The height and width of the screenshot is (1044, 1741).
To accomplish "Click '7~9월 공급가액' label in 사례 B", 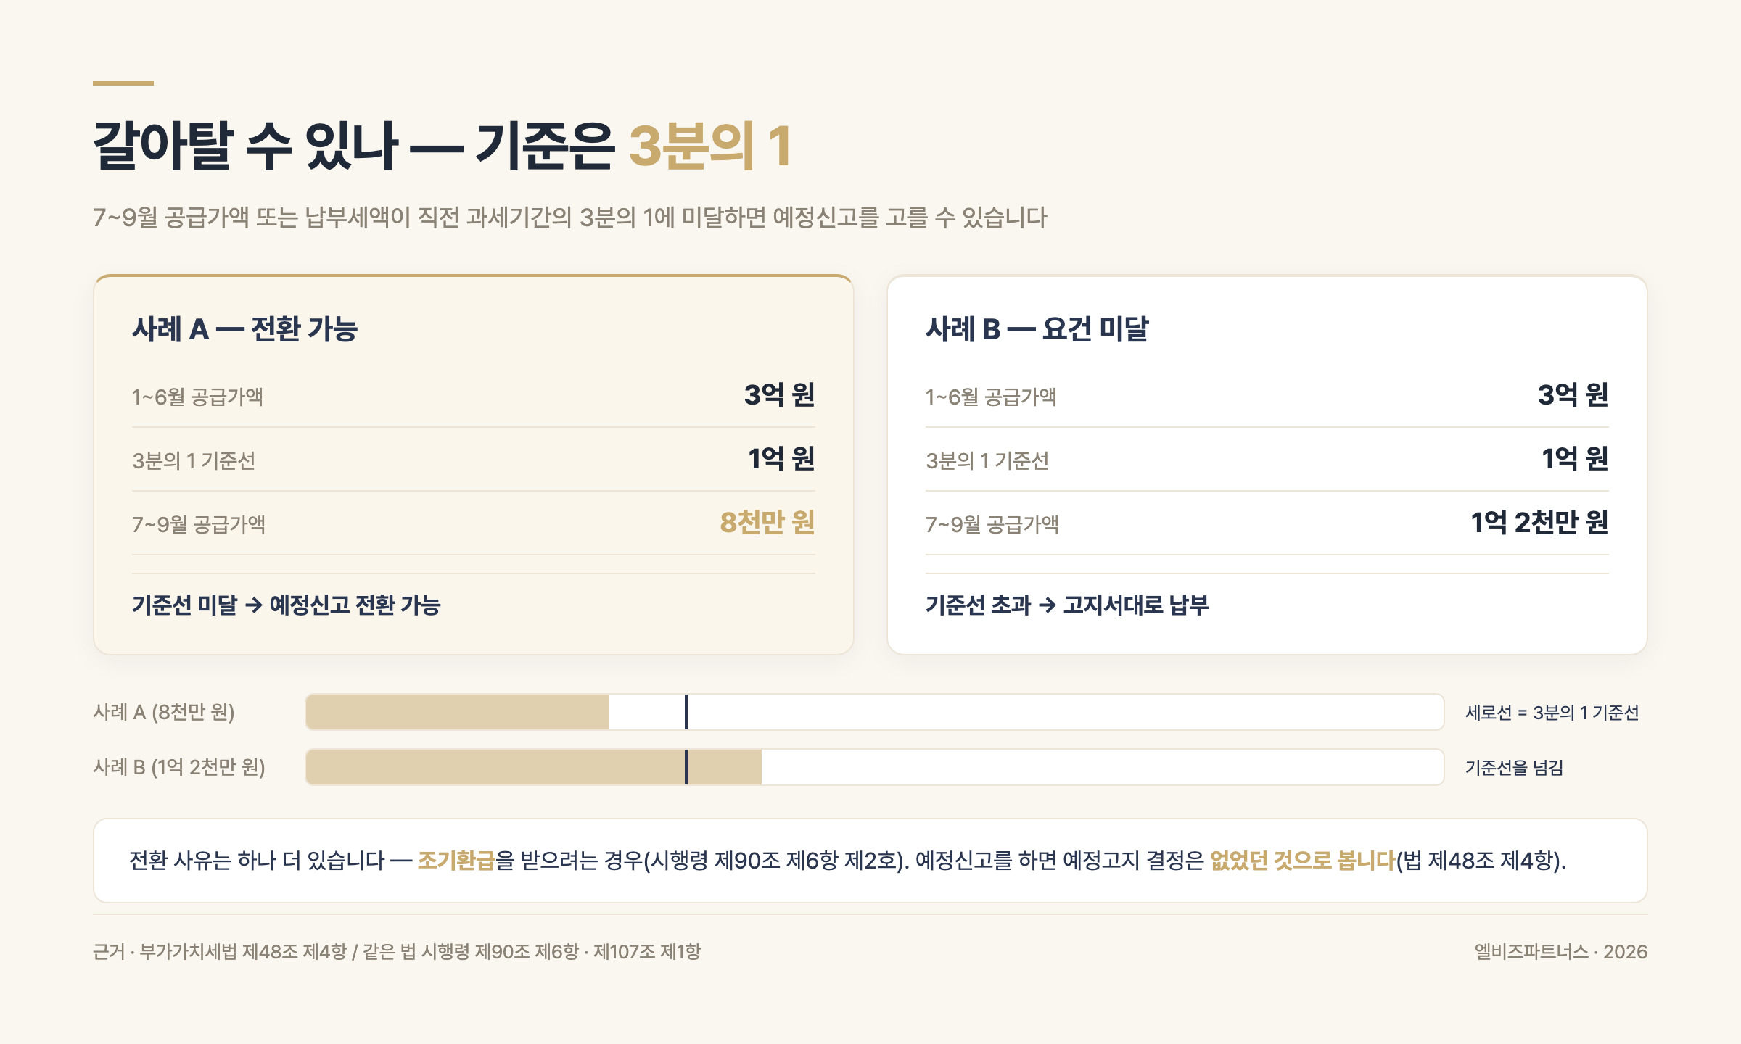I will click(x=992, y=524).
